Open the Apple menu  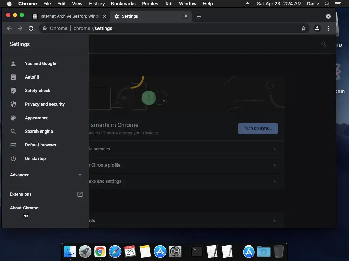[9, 4]
